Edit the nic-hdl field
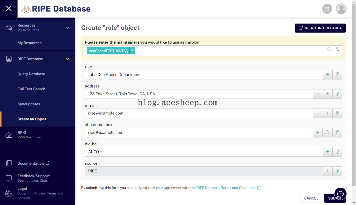 (204, 152)
